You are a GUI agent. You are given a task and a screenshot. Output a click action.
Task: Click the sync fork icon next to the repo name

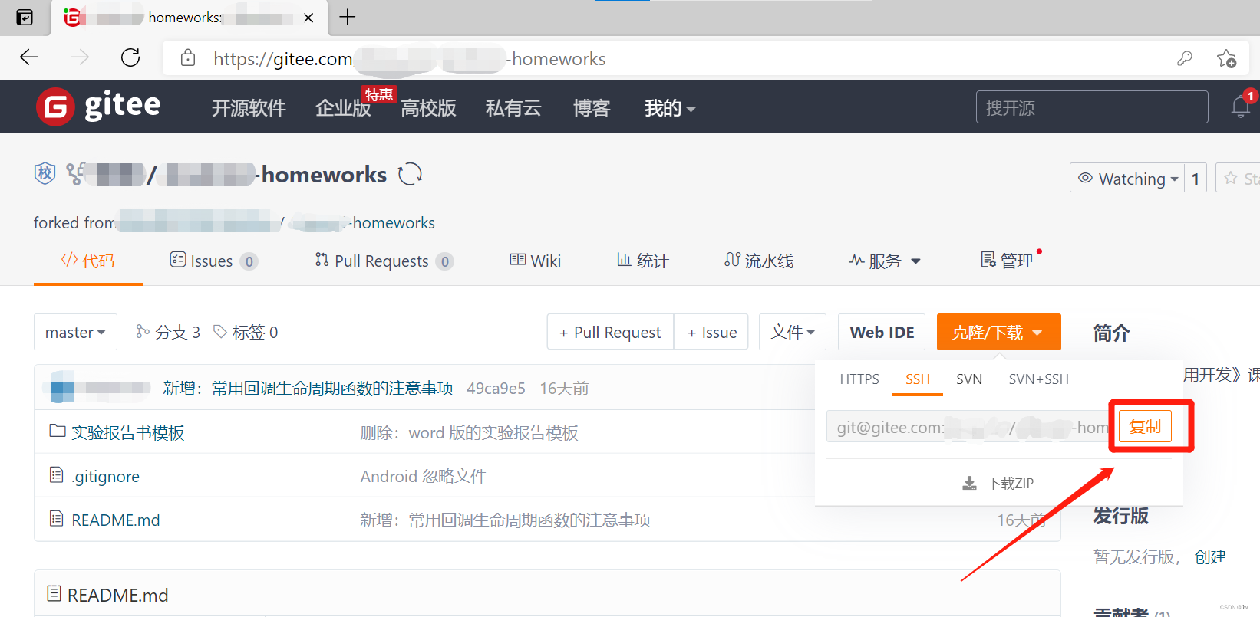411,175
